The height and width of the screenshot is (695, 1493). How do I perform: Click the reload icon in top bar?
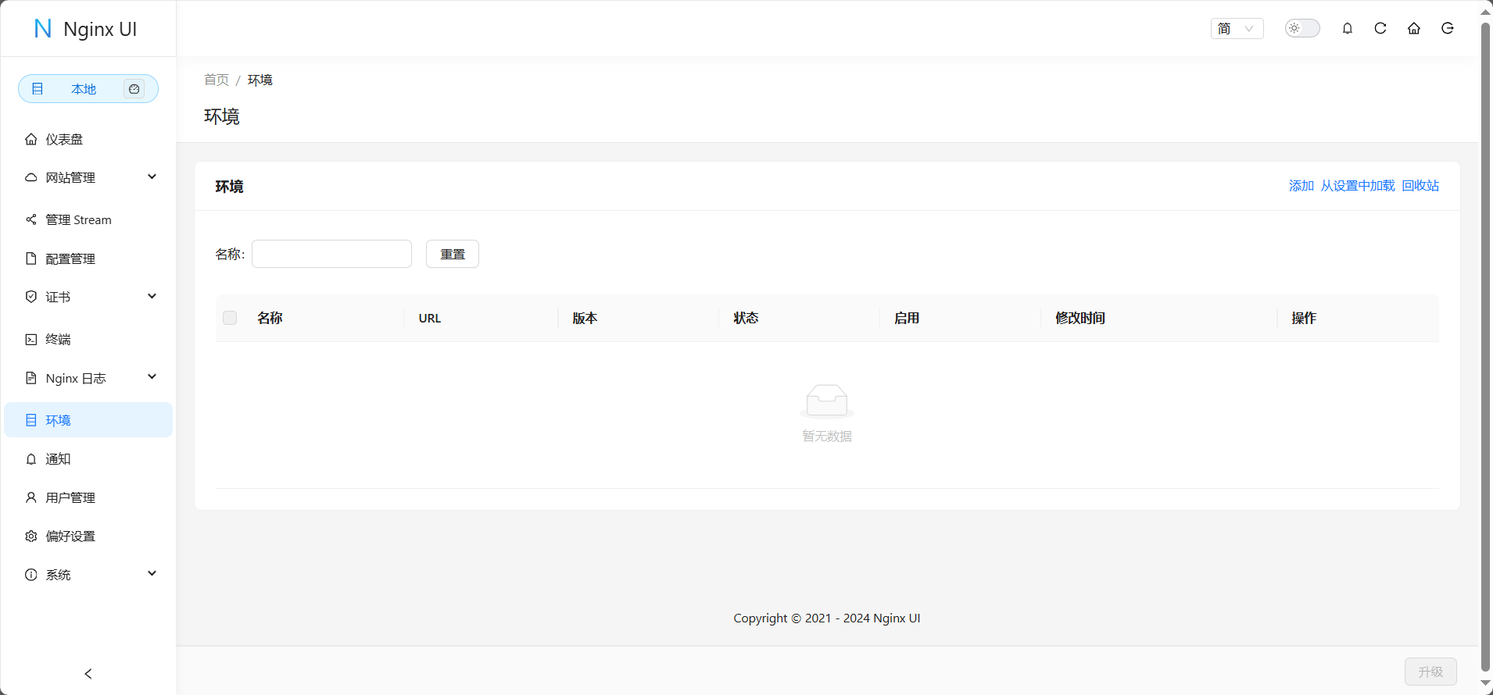(x=1380, y=29)
